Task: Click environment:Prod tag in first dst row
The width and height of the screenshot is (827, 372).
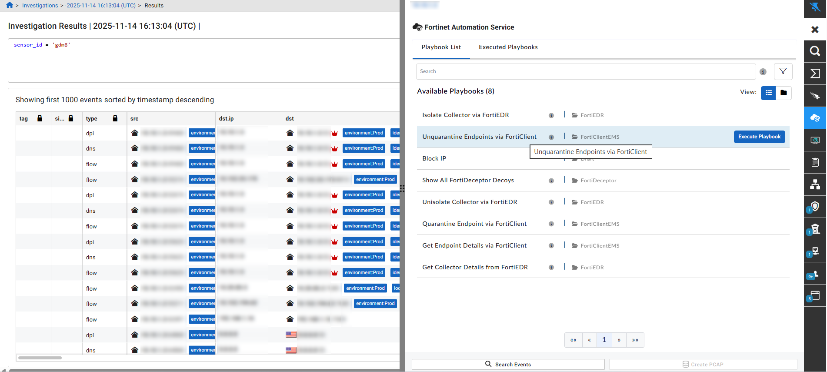Action: click(364, 133)
